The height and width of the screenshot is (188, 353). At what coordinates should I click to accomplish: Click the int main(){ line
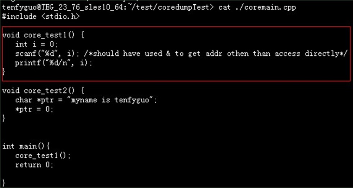click(25, 147)
